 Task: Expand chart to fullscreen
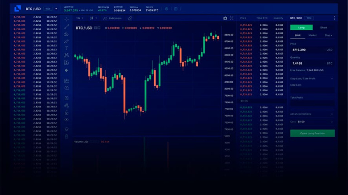pyautogui.click(x=232, y=18)
